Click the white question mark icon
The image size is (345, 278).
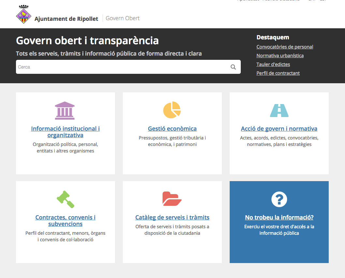pos(279,199)
